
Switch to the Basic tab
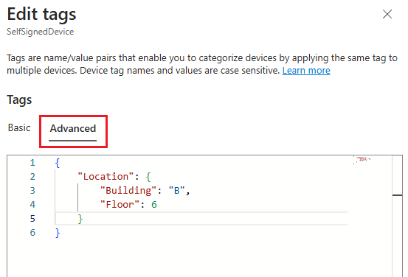pos(19,128)
